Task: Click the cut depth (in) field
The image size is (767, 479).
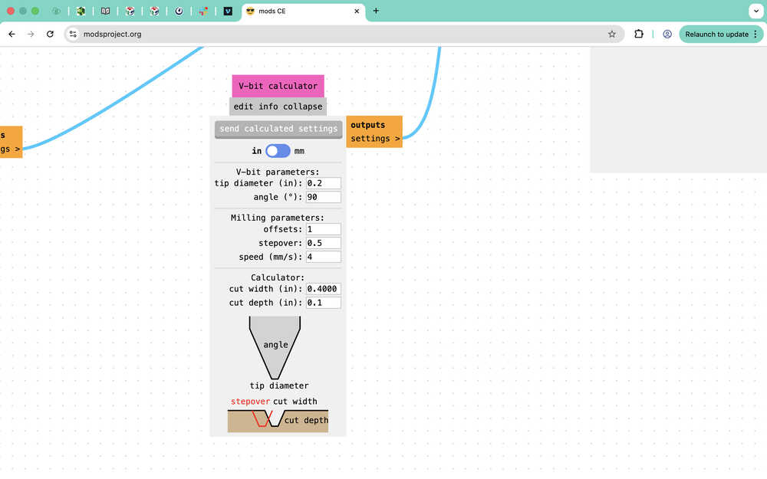Action: [324, 303]
